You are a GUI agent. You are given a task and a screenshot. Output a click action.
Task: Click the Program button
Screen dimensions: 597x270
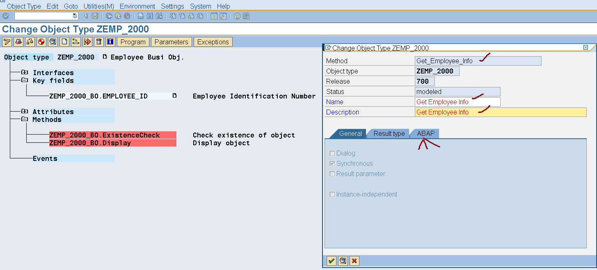click(133, 42)
